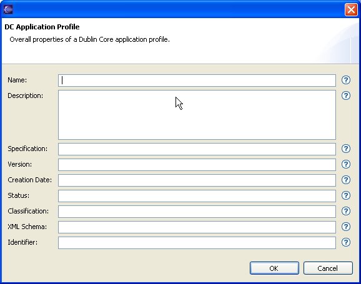Open help for Creation Date
Image resolution: width=361 pixels, height=284 pixels.
click(x=346, y=180)
